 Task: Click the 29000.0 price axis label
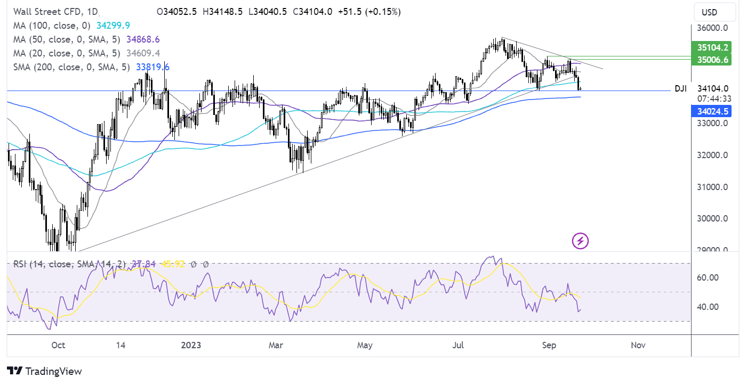click(714, 249)
